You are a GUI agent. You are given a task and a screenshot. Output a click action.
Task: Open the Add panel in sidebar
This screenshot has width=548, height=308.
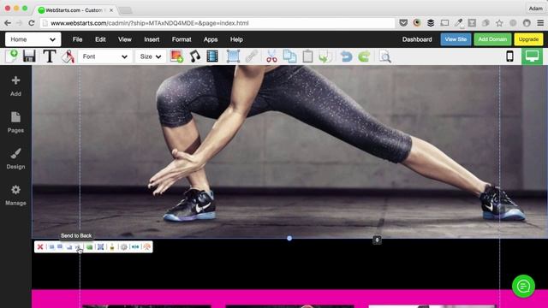(15, 86)
